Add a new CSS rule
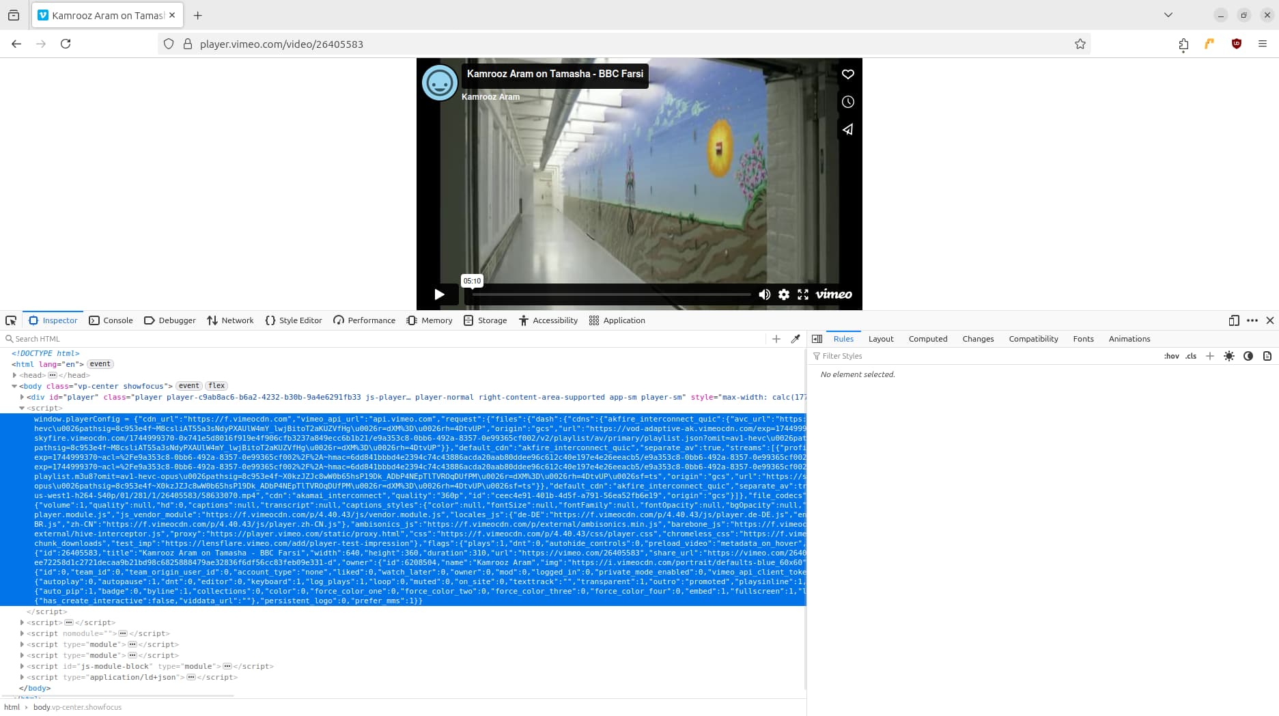Viewport: 1279px width, 716px height. tap(1210, 356)
